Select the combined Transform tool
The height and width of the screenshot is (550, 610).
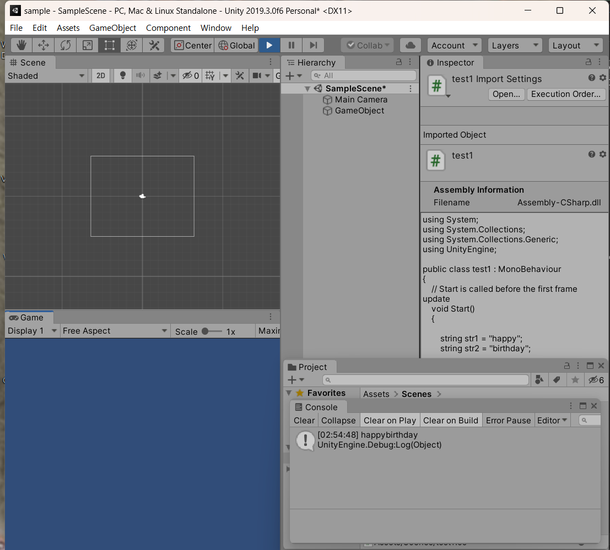point(132,46)
